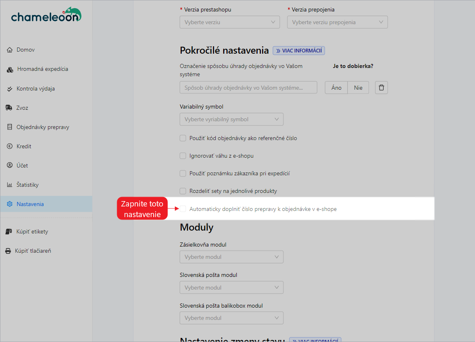Open the Zásielkovňa modul dropdown
Viewport: 475px width, 342px height.
click(231, 257)
